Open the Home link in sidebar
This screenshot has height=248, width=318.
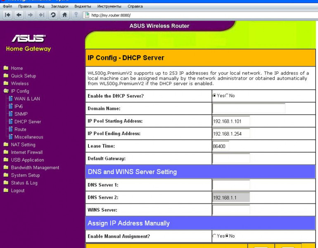tap(17, 68)
